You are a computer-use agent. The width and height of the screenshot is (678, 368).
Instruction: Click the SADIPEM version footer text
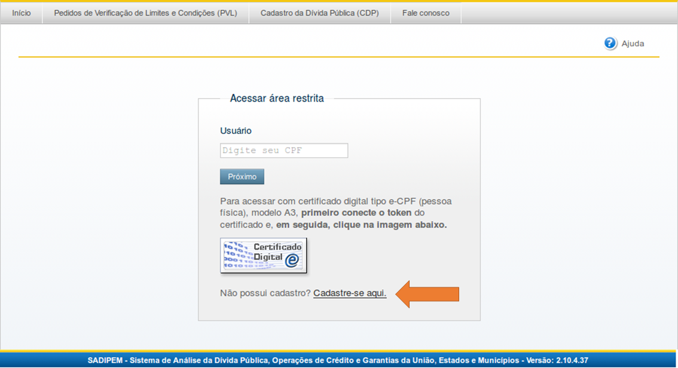(x=338, y=360)
